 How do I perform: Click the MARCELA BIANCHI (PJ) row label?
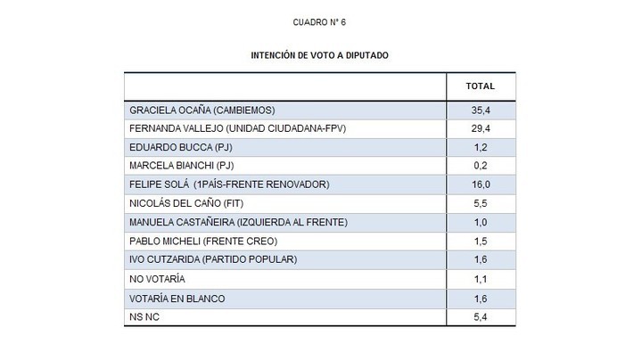click(181, 166)
